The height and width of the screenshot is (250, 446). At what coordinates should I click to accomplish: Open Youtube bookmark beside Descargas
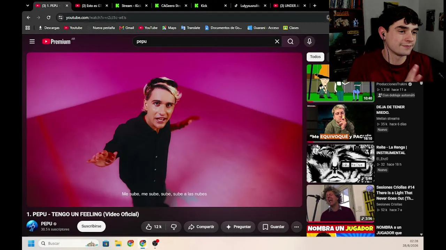point(73,28)
